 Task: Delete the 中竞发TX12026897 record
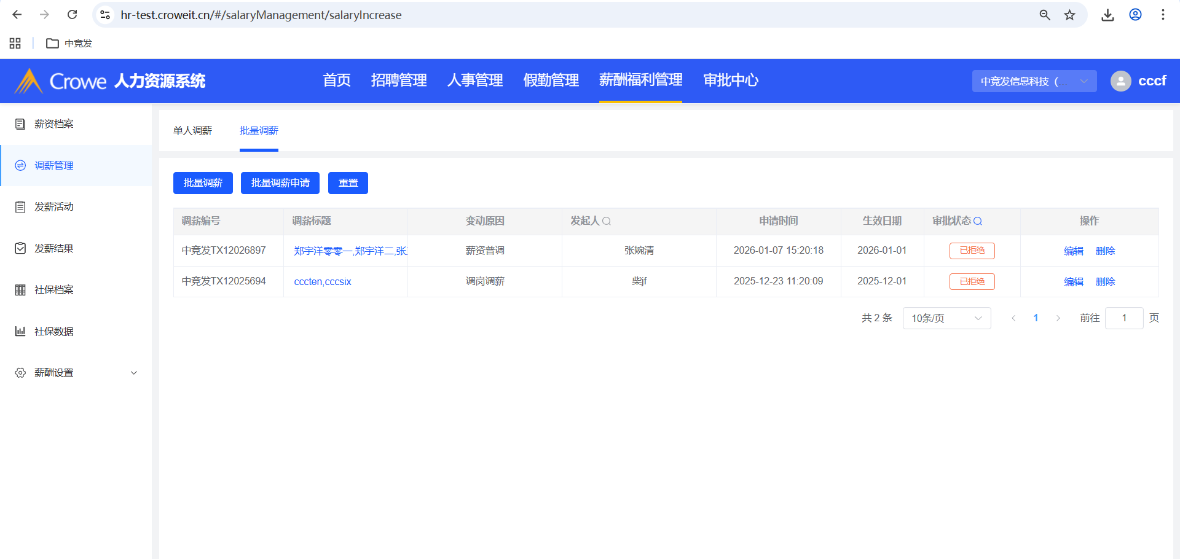1105,251
